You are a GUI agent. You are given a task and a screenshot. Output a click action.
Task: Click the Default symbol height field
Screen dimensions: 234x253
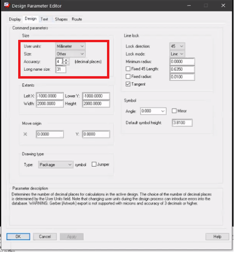pyautogui.click(x=182, y=123)
